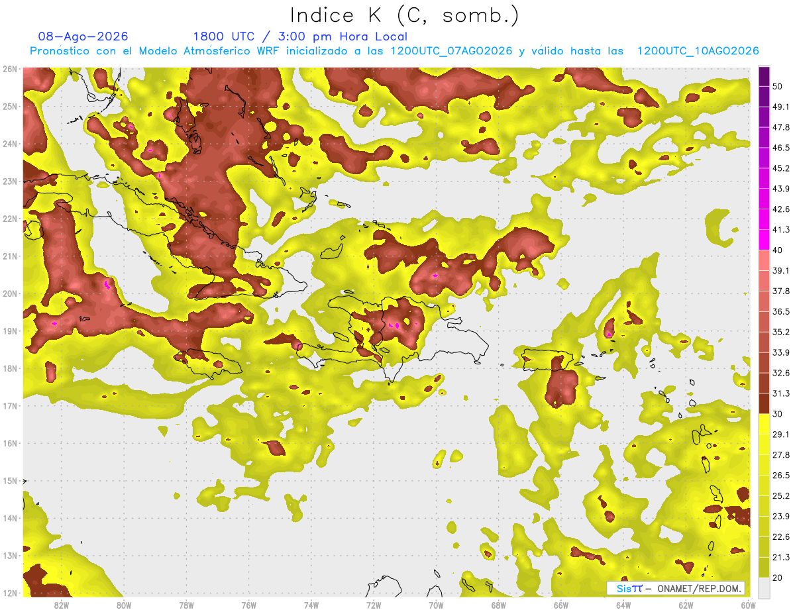Click longitude label 78W
Viewport: 795px width, 614px height.
pyautogui.click(x=186, y=605)
